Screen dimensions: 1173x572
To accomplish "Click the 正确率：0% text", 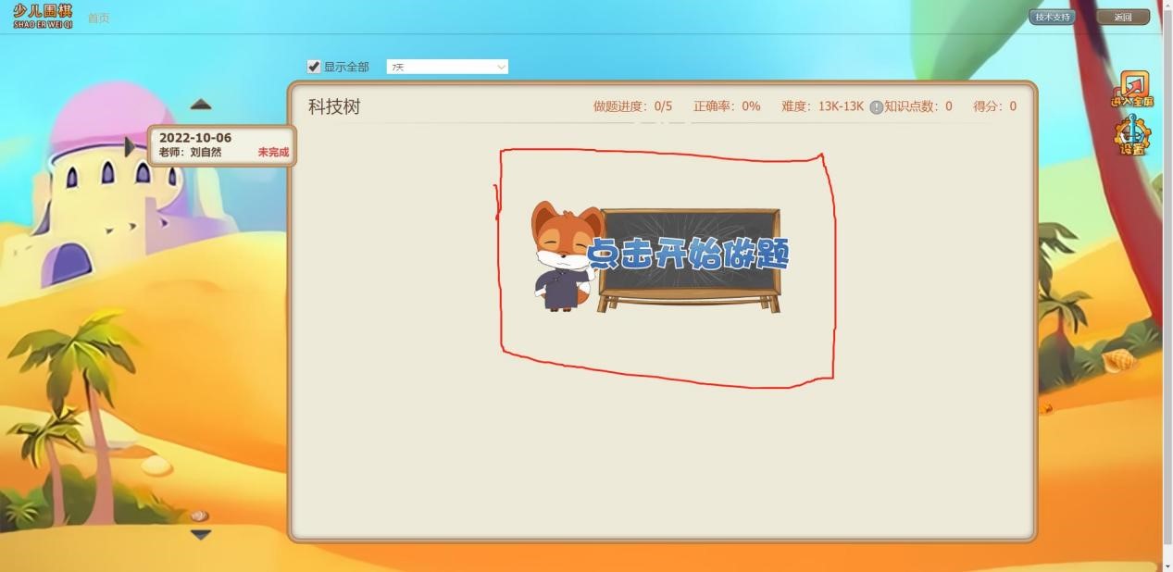I will point(727,106).
